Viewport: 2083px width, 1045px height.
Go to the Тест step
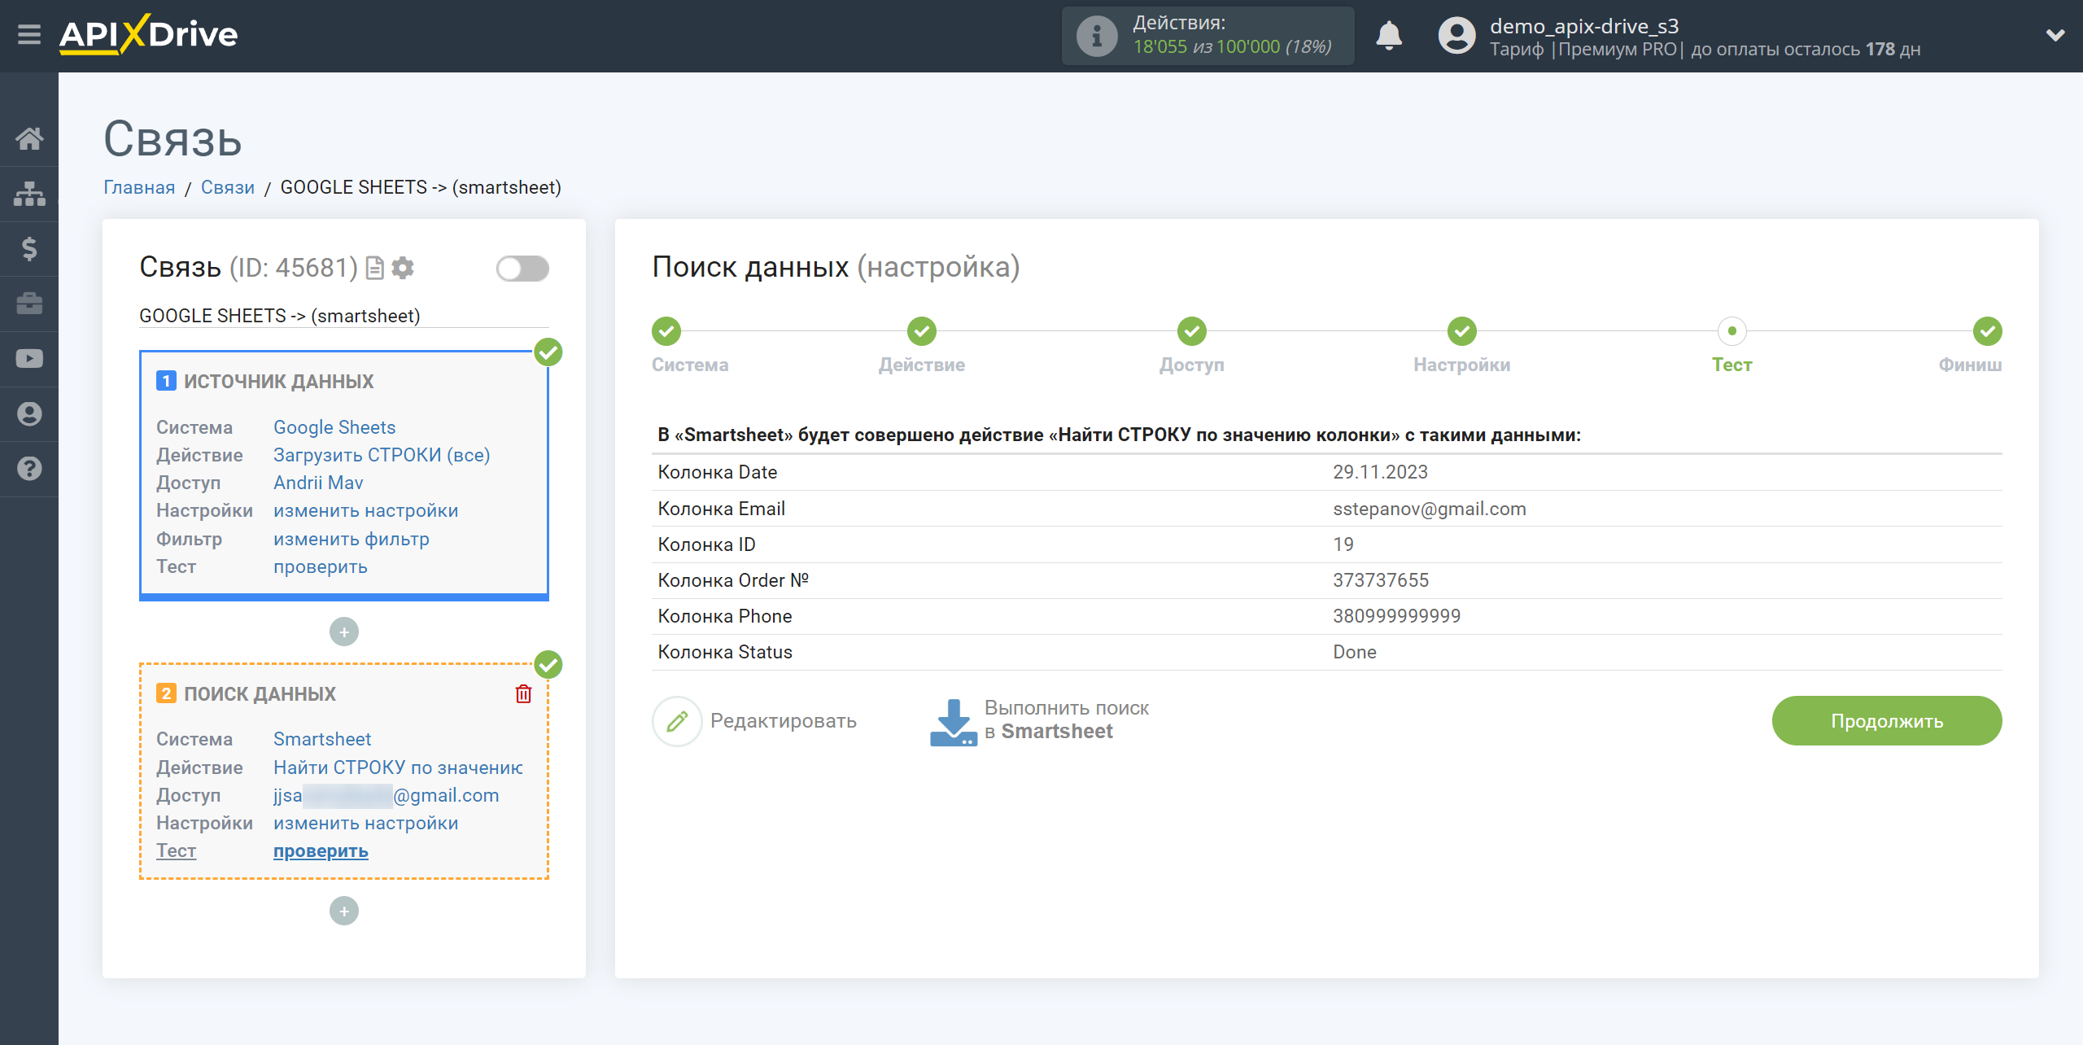click(1732, 331)
